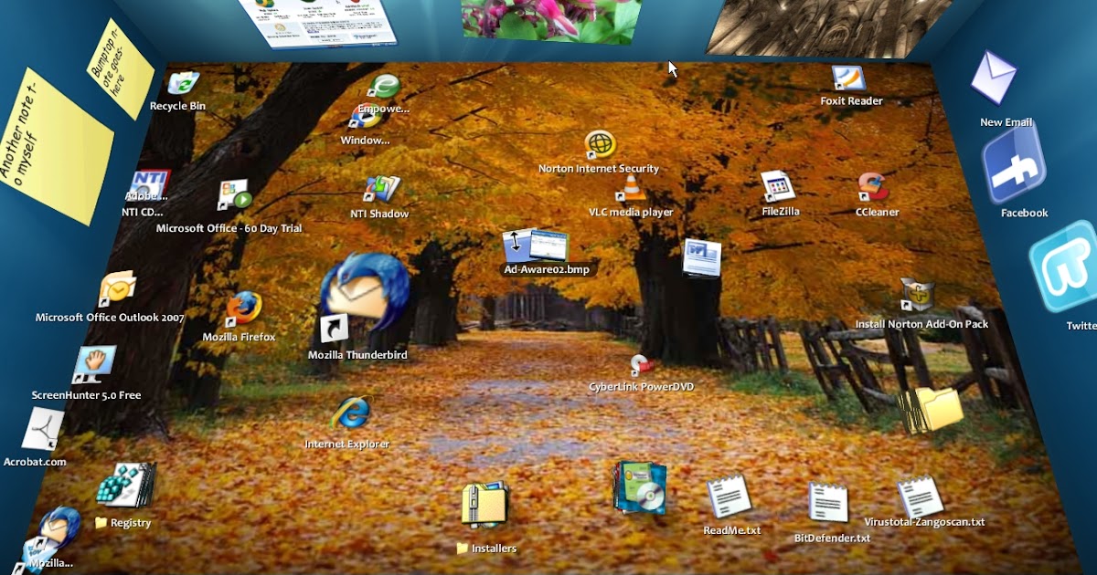Viewport: 1097px width, 575px height.
Task: Select the NTI Shadow icon
Action: [x=382, y=189]
